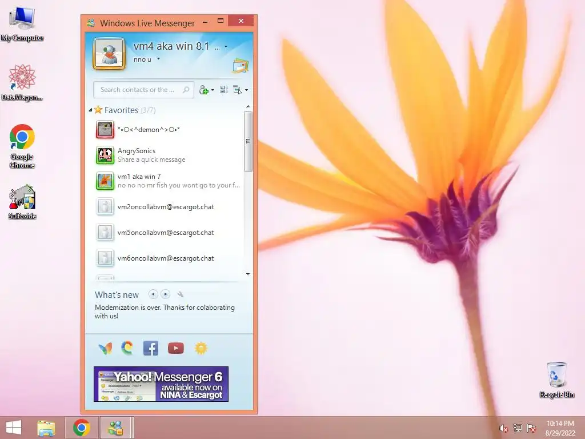Open Google Chrome desktop shortcut
585x439 pixels.
(x=22, y=146)
